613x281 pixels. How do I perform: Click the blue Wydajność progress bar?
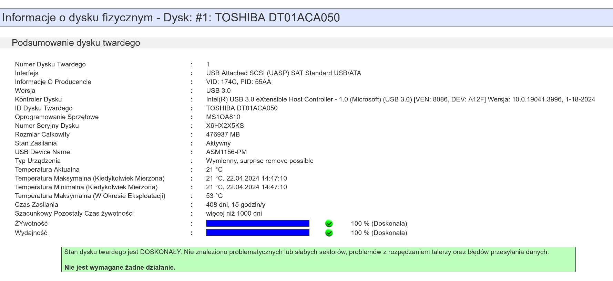(x=258, y=233)
